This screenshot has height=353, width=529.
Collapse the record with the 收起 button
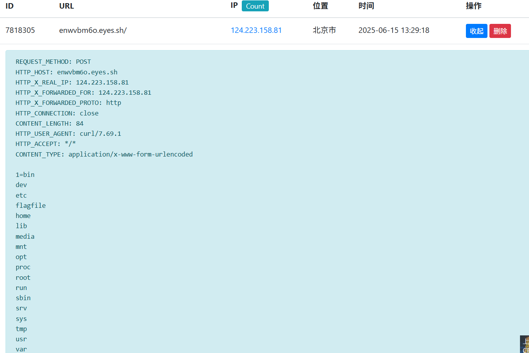(x=476, y=31)
